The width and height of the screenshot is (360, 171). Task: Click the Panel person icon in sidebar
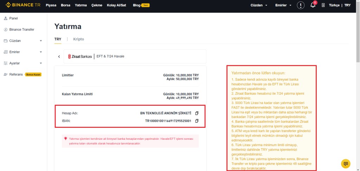pos(6,18)
